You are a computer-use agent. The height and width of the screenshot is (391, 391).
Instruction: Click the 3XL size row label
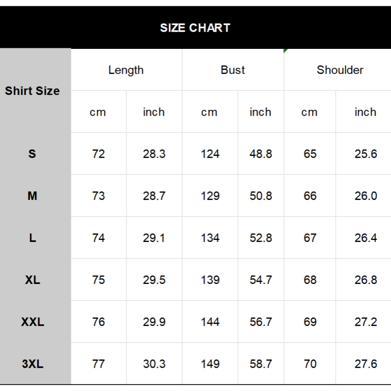(x=32, y=364)
